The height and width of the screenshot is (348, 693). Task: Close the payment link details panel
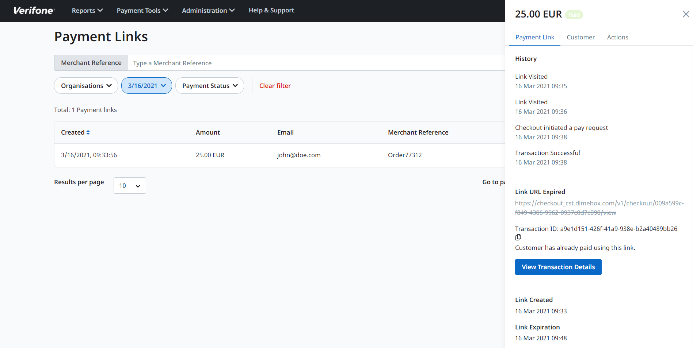click(x=685, y=14)
